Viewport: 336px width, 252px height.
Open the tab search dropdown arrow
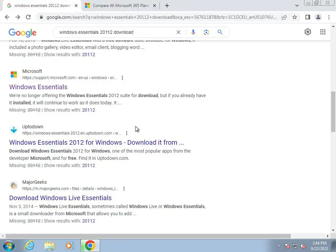click(297, 6)
